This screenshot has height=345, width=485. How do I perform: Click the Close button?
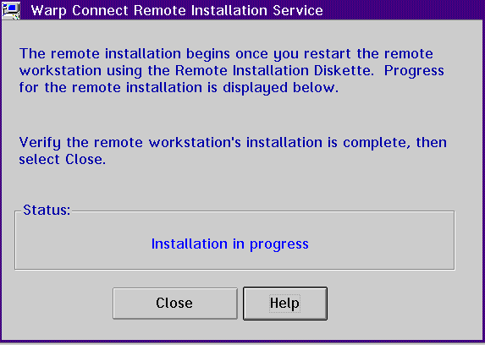[x=175, y=304]
